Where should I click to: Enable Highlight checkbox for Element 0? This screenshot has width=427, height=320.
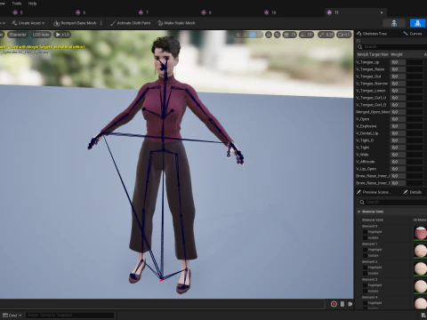coord(365,232)
